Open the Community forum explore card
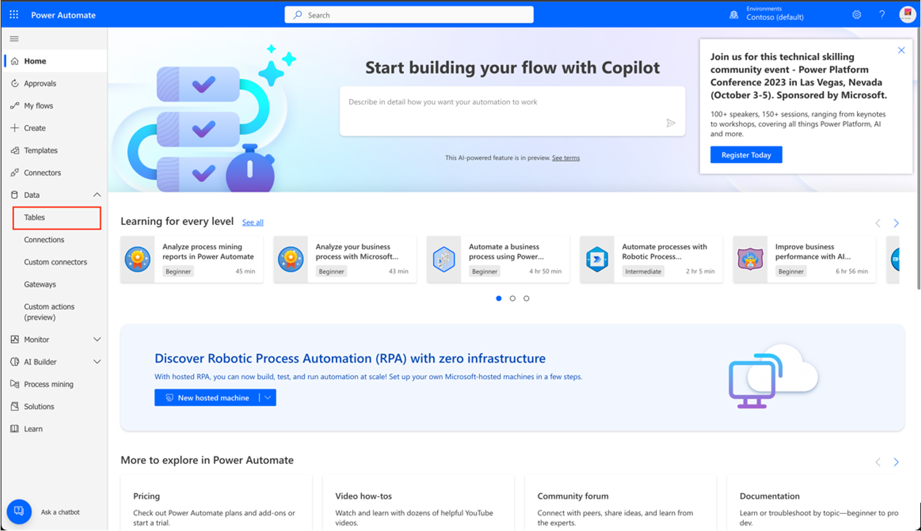 [620, 503]
